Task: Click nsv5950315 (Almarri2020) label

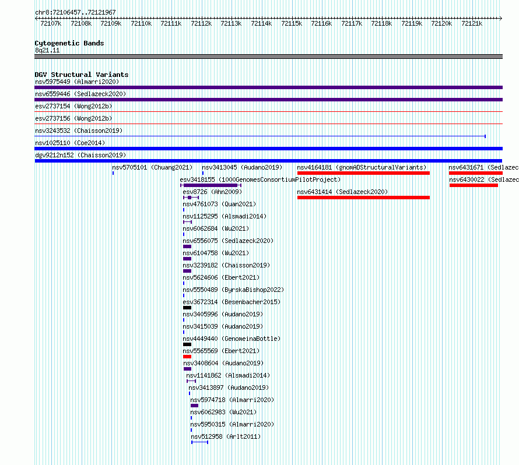Action: 232,424
